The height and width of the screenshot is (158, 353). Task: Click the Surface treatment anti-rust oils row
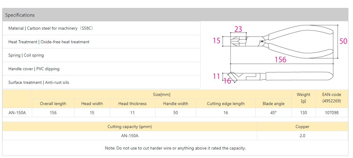tap(39, 82)
